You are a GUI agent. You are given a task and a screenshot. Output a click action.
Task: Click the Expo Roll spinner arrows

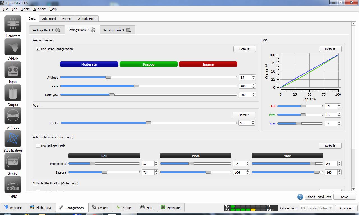339,106
